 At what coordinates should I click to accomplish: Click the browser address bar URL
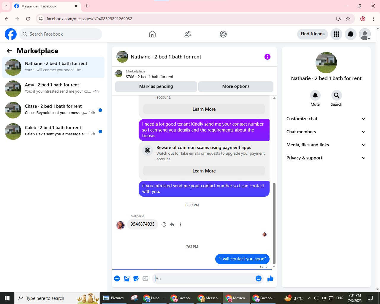click(x=89, y=19)
